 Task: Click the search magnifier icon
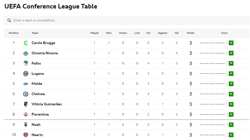9,20
